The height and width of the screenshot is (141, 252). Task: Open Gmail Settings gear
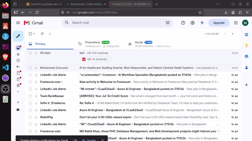(192, 23)
